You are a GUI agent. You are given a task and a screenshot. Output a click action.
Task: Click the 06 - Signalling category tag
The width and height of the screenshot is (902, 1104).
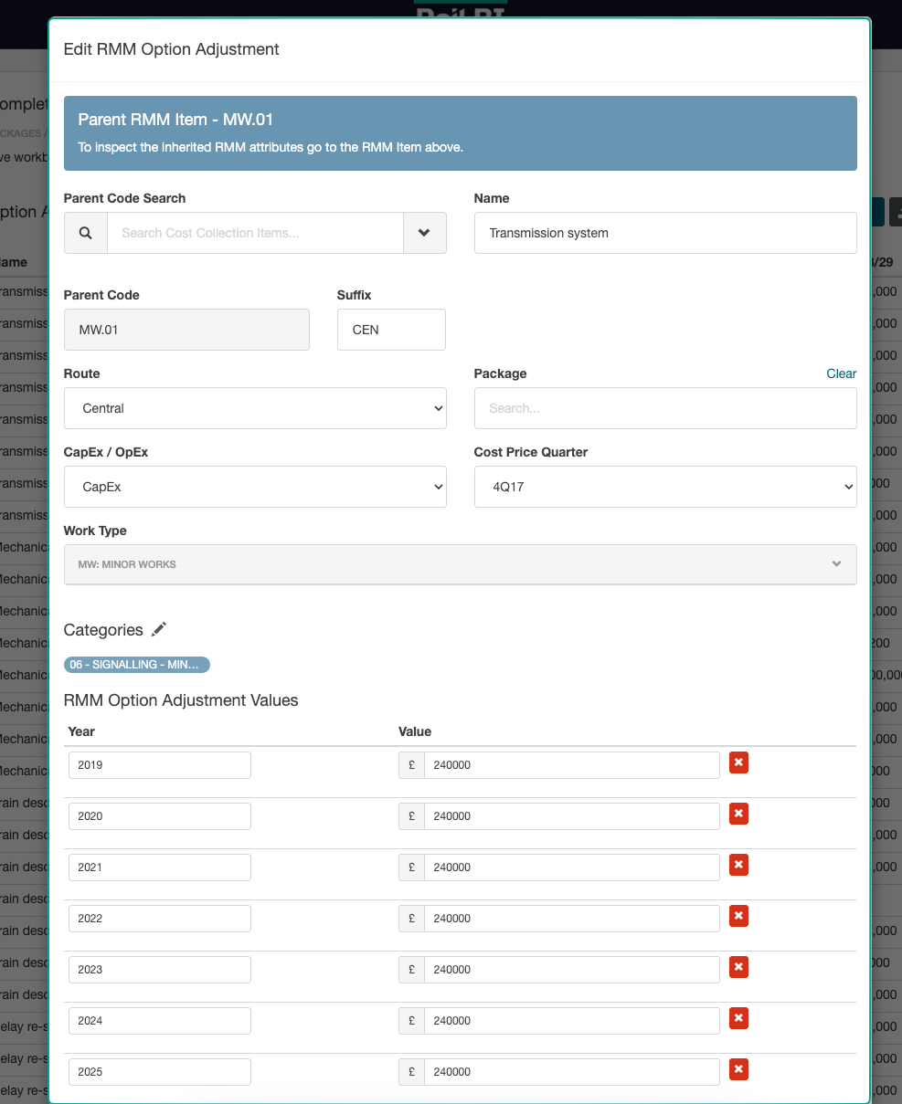[x=136, y=665]
